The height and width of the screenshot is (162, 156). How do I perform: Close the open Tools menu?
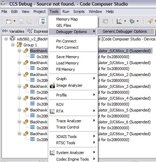coord(54,11)
